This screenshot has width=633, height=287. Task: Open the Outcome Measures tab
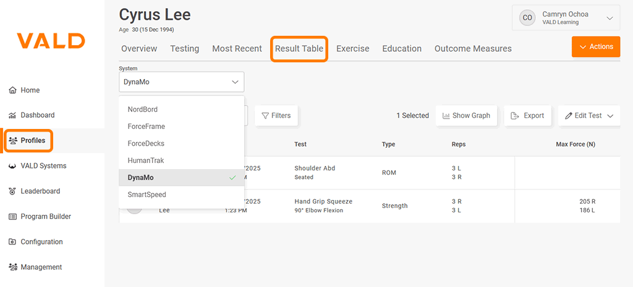click(x=473, y=49)
